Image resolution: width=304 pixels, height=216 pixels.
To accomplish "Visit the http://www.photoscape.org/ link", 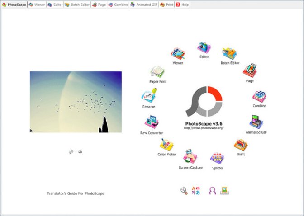I will click(204, 128).
